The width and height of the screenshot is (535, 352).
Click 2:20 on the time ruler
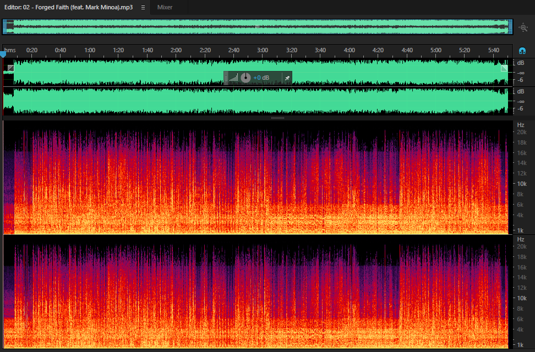pos(205,50)
